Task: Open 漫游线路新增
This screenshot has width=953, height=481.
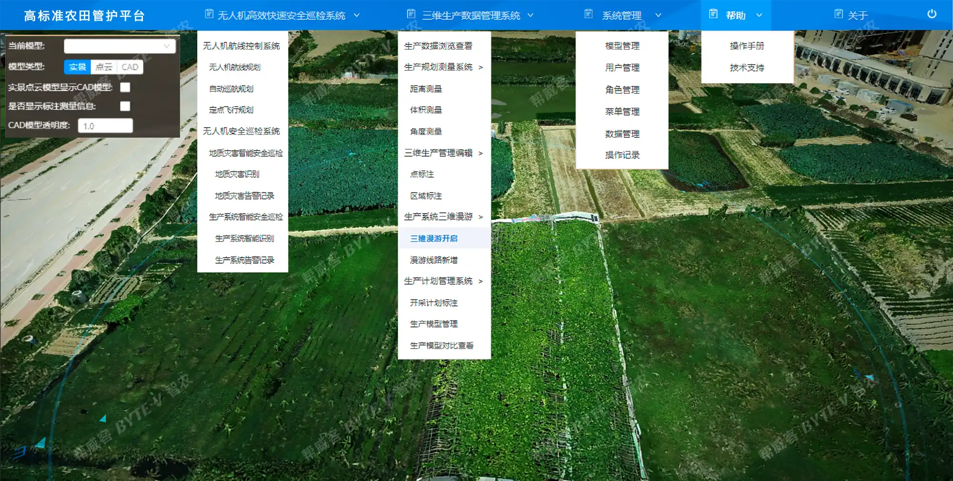Action: [434, 260]
